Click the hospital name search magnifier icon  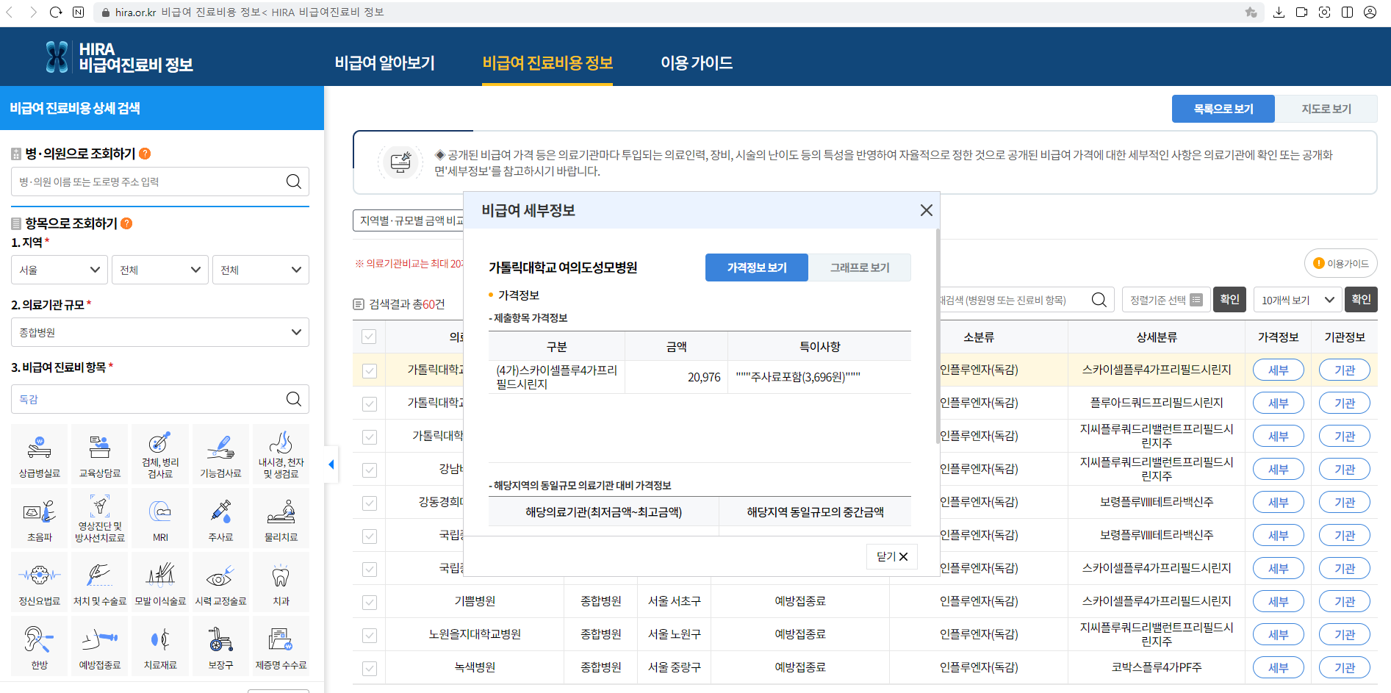[293, 182]
